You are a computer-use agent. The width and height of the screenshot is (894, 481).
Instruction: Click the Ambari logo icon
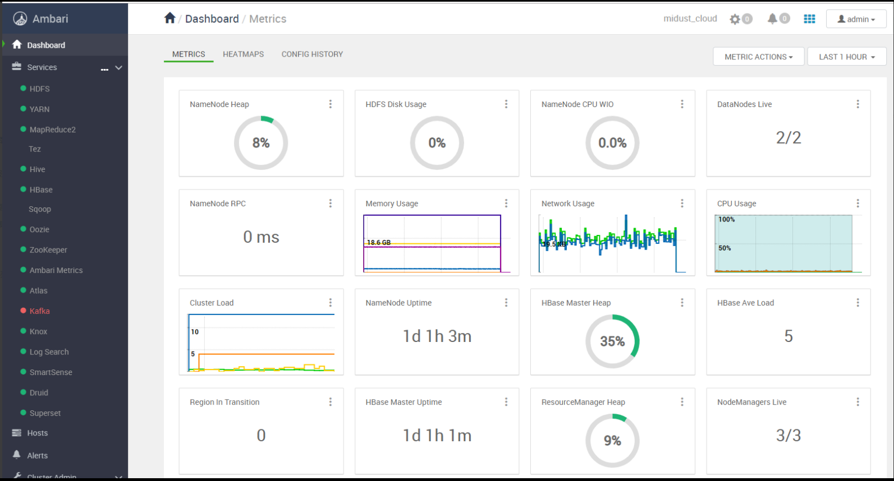point(20,19)
